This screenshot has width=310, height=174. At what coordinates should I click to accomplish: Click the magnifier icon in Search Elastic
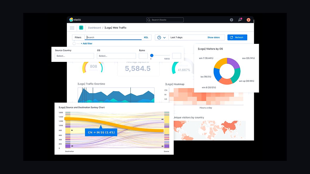[x=149, y=20]
